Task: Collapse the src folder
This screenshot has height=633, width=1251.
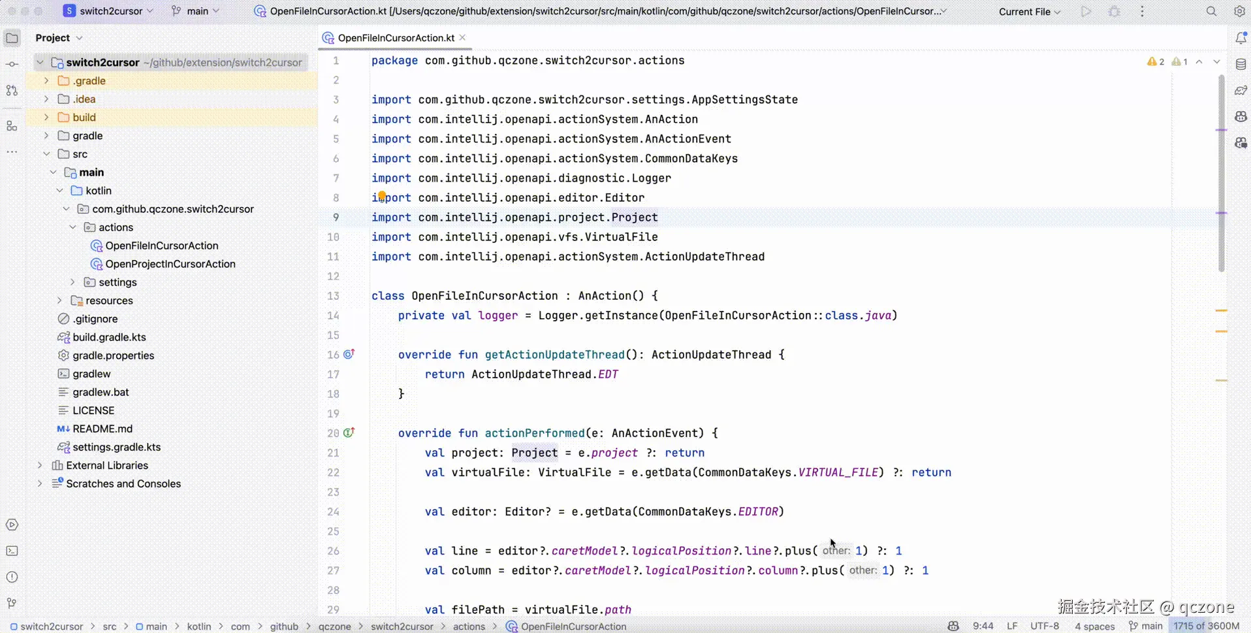Action: point(46,154)
